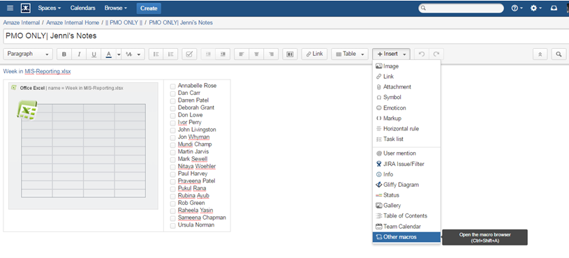Collapse the editor toolbar with double chevron
This screenshot has width=569, height=258.
pos(540,54)
